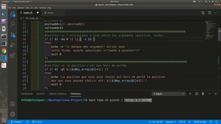Screen dimensions: 221x124
Task: Click the feedback icon in status bar
Action: [x=211, y=122]
